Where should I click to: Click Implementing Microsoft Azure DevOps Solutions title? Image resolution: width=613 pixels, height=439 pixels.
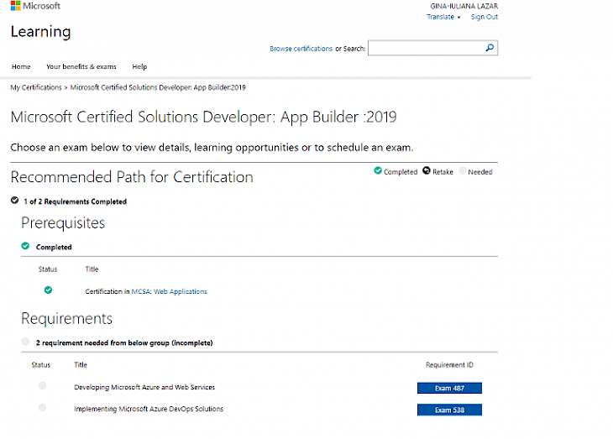[x=149, y=409]
